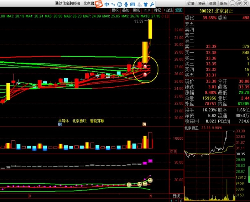Click the PE(动) value 734.6
The width and height of the screenshot is (250, 202).
click(x=244, y=121)
